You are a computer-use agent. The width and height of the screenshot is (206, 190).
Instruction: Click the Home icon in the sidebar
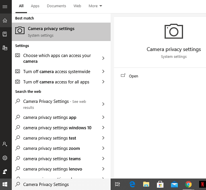(x=5, y=20)
